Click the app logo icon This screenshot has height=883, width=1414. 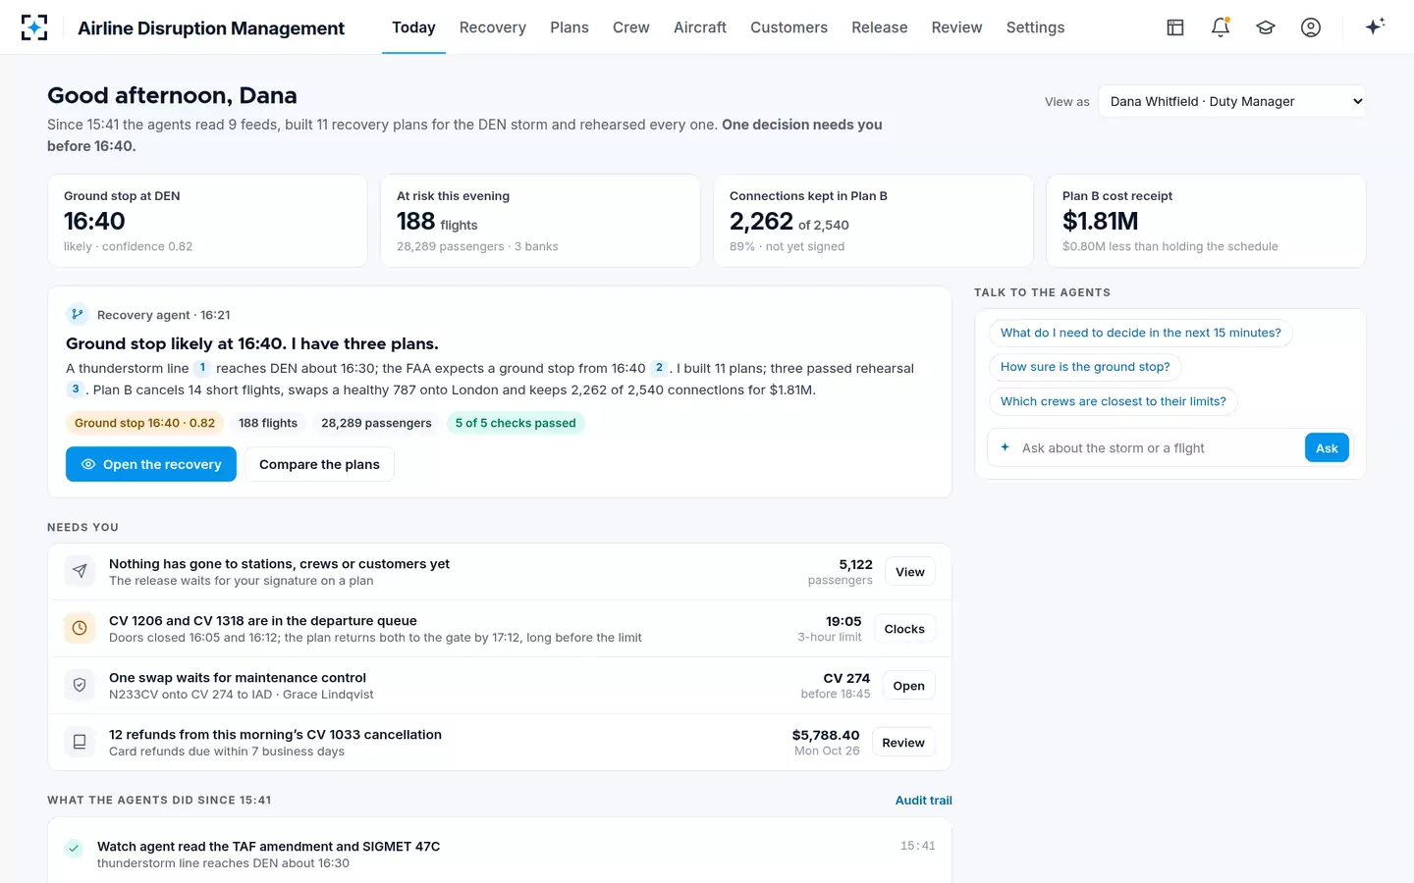click(34, 27)
